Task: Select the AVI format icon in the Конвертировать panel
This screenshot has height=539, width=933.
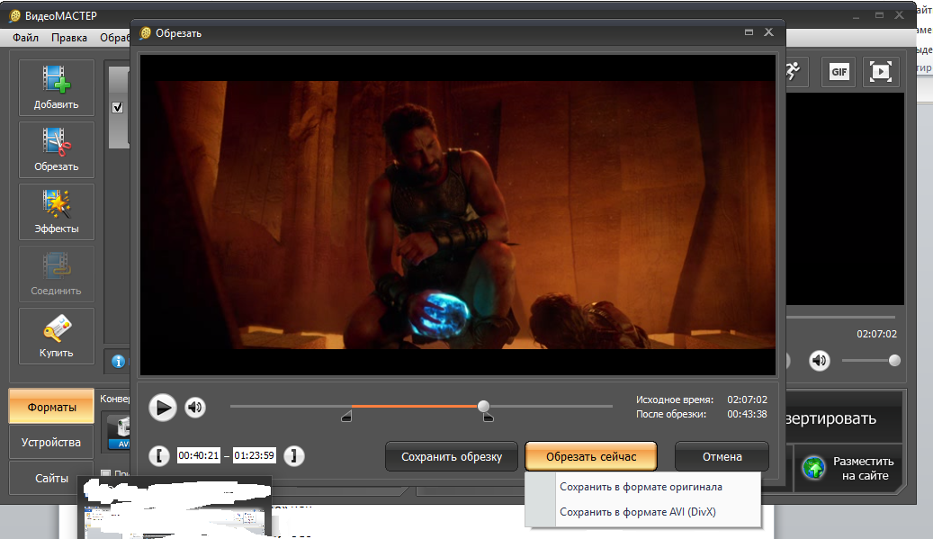Action: click(119, 432)
